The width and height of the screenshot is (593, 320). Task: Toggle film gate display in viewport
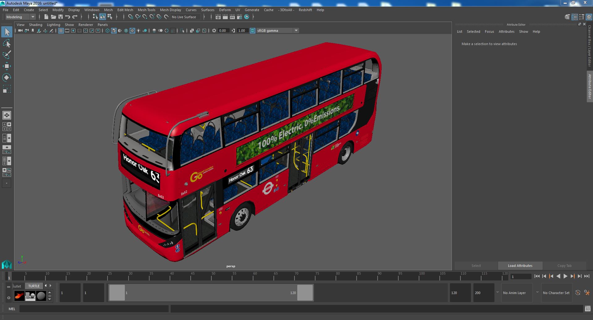[x=67, y=31]
